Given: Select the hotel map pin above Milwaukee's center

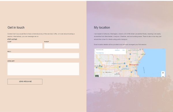Looking at the screenshot, I should coord(125,64).
